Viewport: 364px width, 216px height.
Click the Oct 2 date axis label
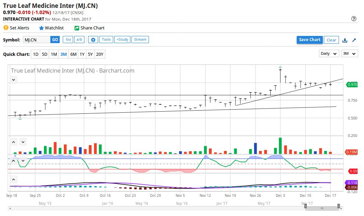tap(60, 195)
